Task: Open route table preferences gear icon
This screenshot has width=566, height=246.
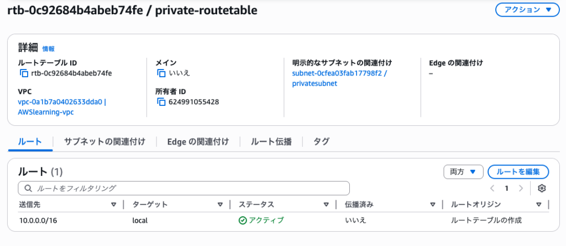Action: point(542,188)
